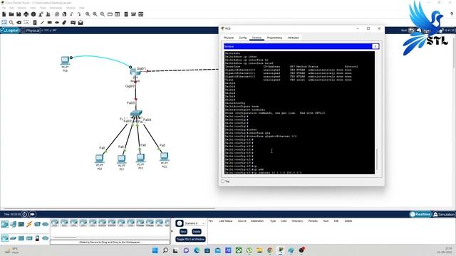The width and height of the screenshot is (456, 256).
Task: Add a Complex PDU open envelope
Action: (81, 22)
